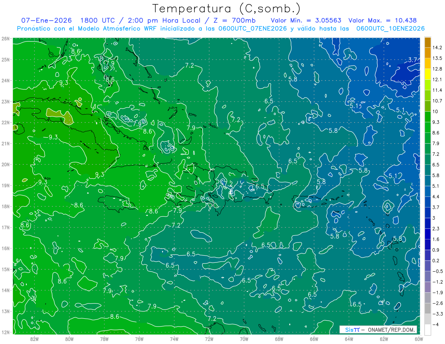Click the '64W' longitude label

pyautogui.click(x=349, y=339)
